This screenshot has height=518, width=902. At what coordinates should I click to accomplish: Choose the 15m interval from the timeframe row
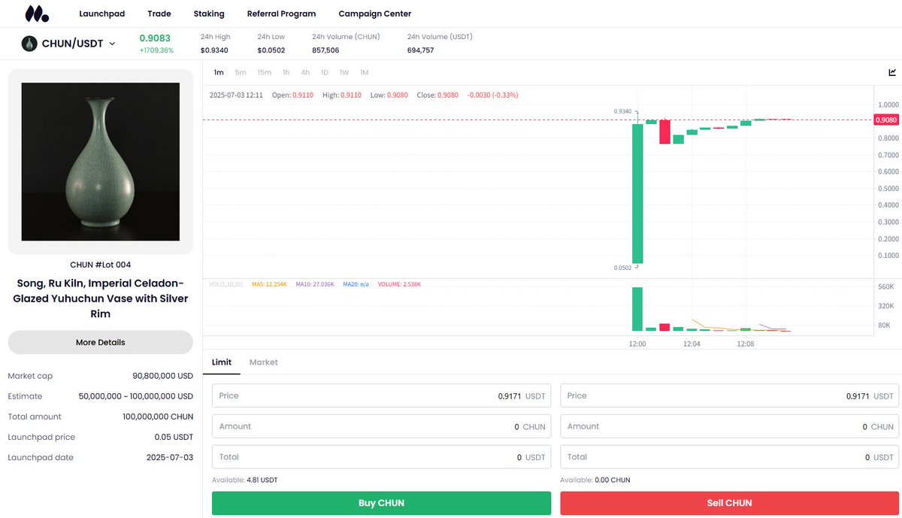click(264, 72)
